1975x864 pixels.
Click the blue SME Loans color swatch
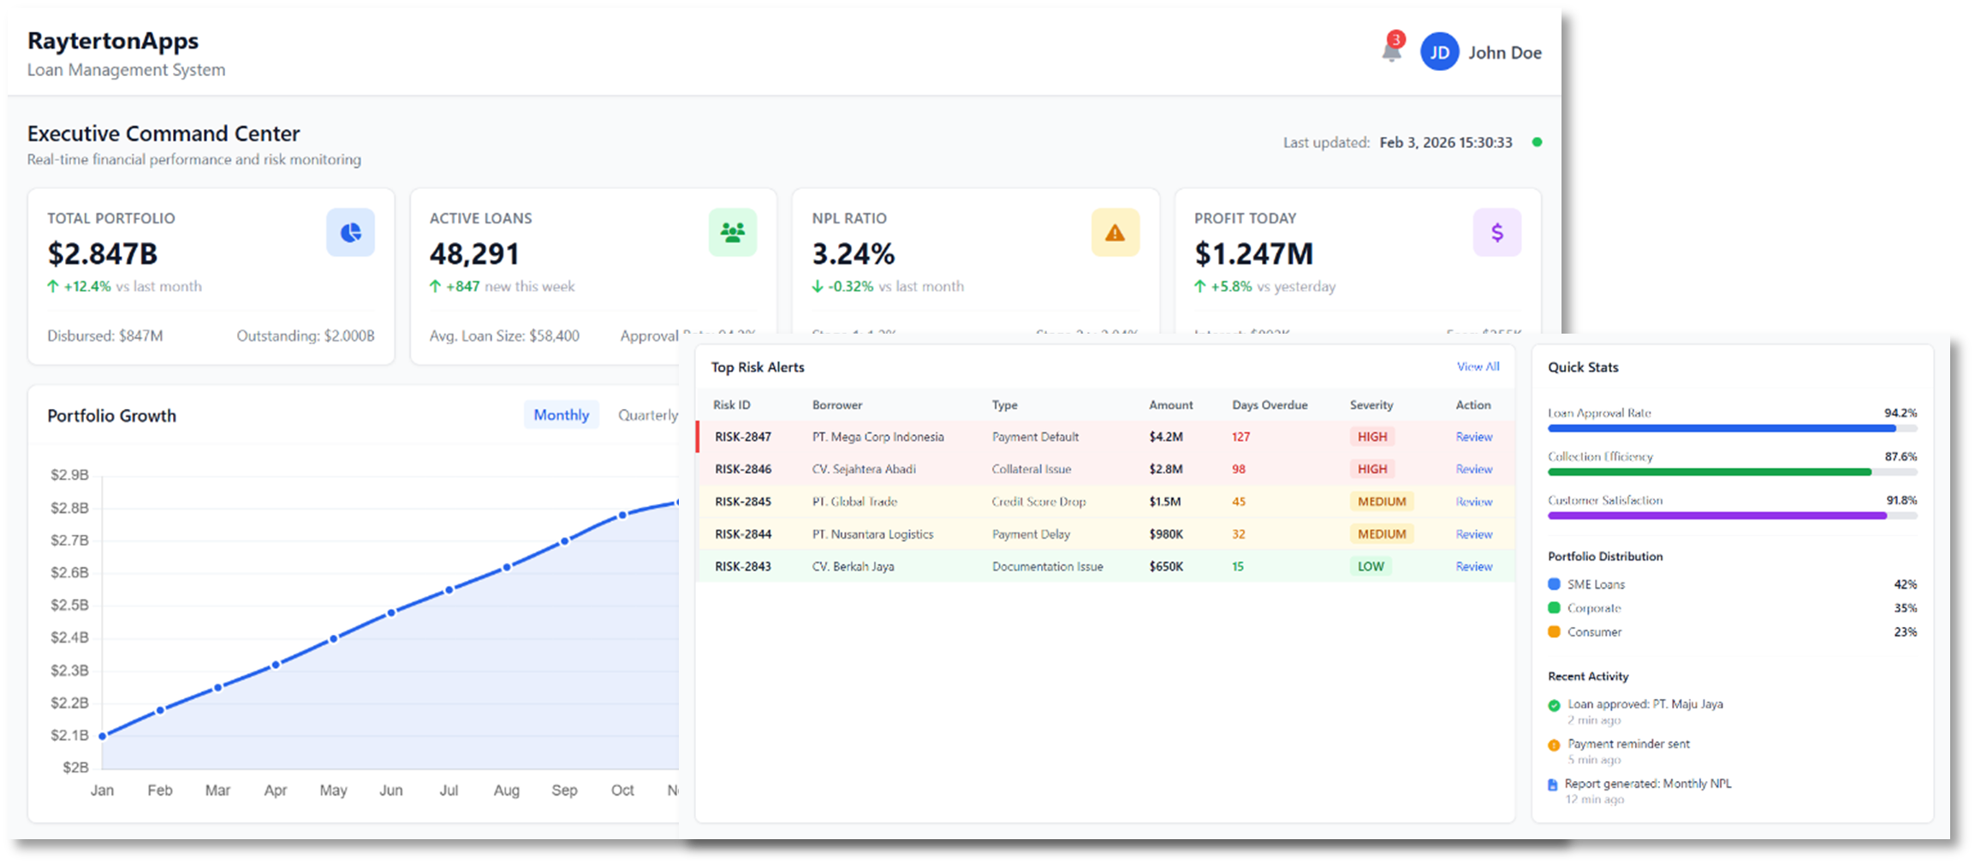[x=1554, y=584]
